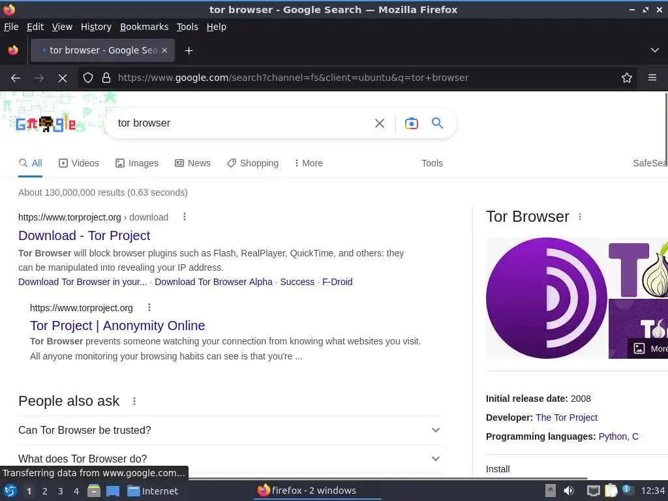The height and width of the screenshot is (501, 668).
Task: Search by image using camera icon
Action: (x=411, y=123)
